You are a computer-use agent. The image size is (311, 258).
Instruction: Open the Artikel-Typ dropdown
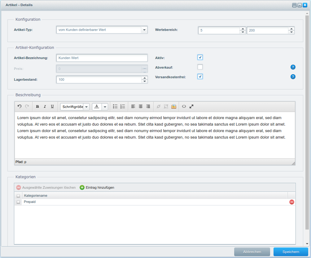[144, 30]
